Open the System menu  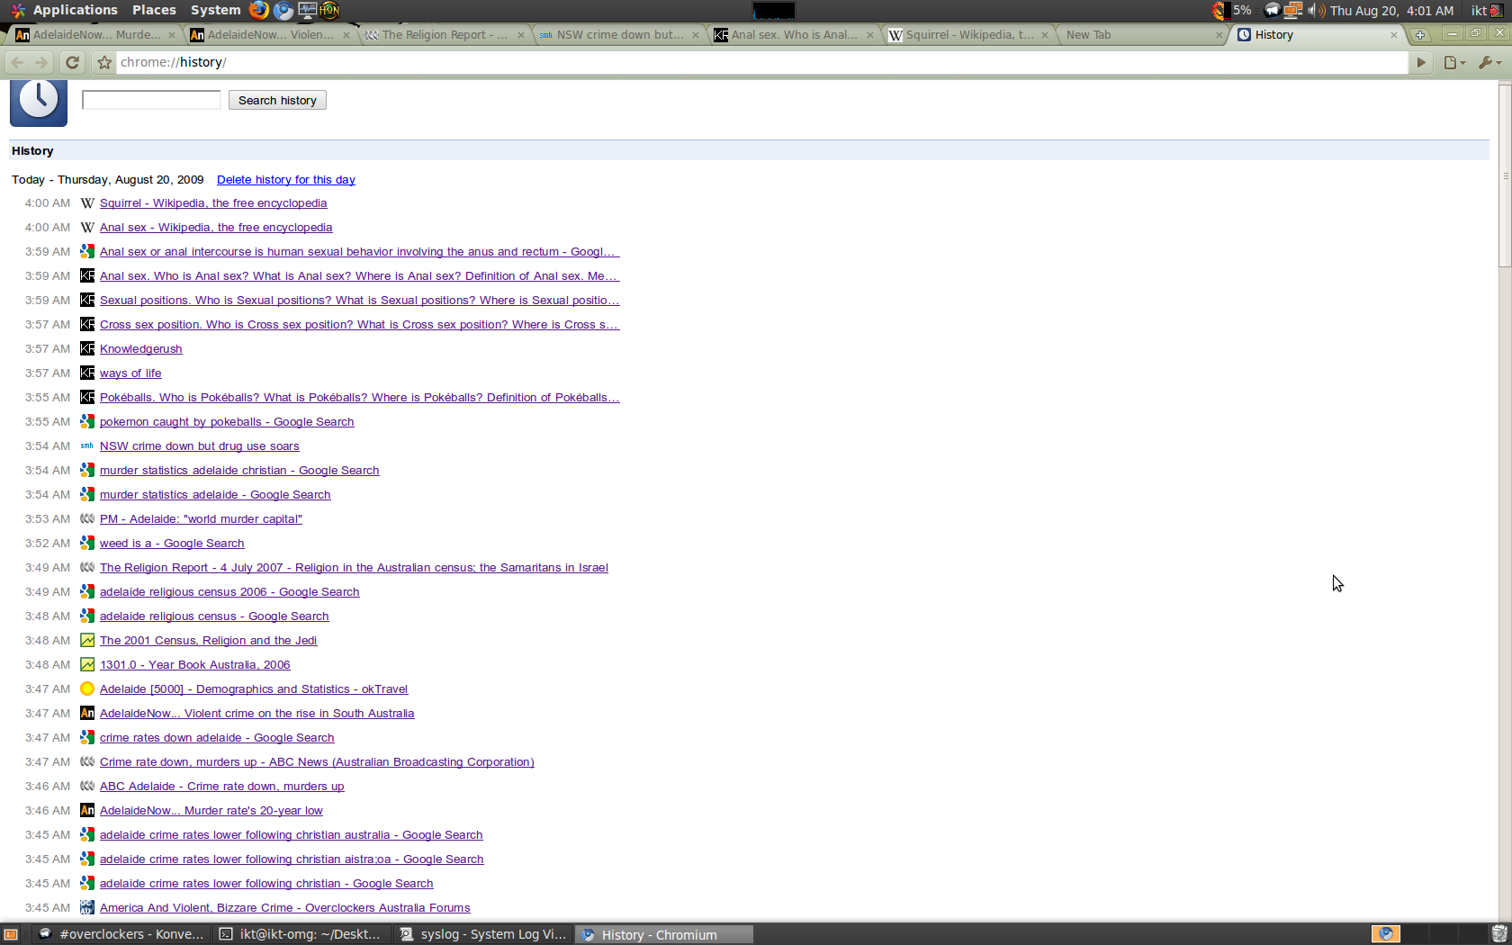(215, 10)
